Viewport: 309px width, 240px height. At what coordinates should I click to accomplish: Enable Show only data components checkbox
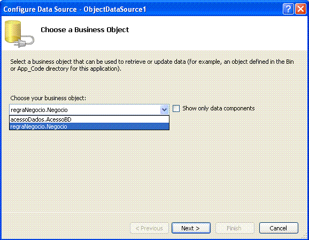coord(176,108)
